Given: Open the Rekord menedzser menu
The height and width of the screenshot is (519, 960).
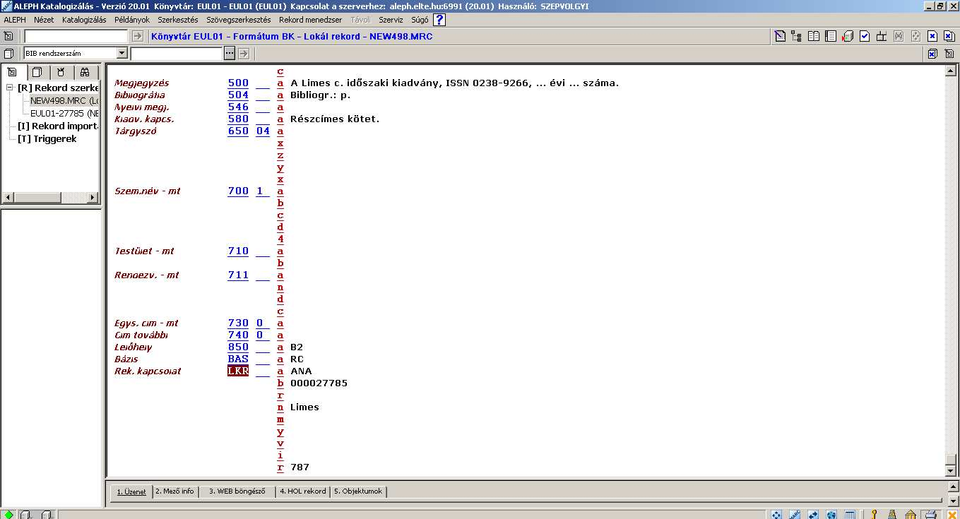Looking at the screenshot, I should pyautogui.click(x=311, y=20).
